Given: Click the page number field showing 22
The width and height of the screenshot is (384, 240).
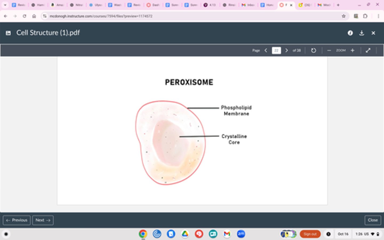Looking at the screenshot, I should 276,50.
